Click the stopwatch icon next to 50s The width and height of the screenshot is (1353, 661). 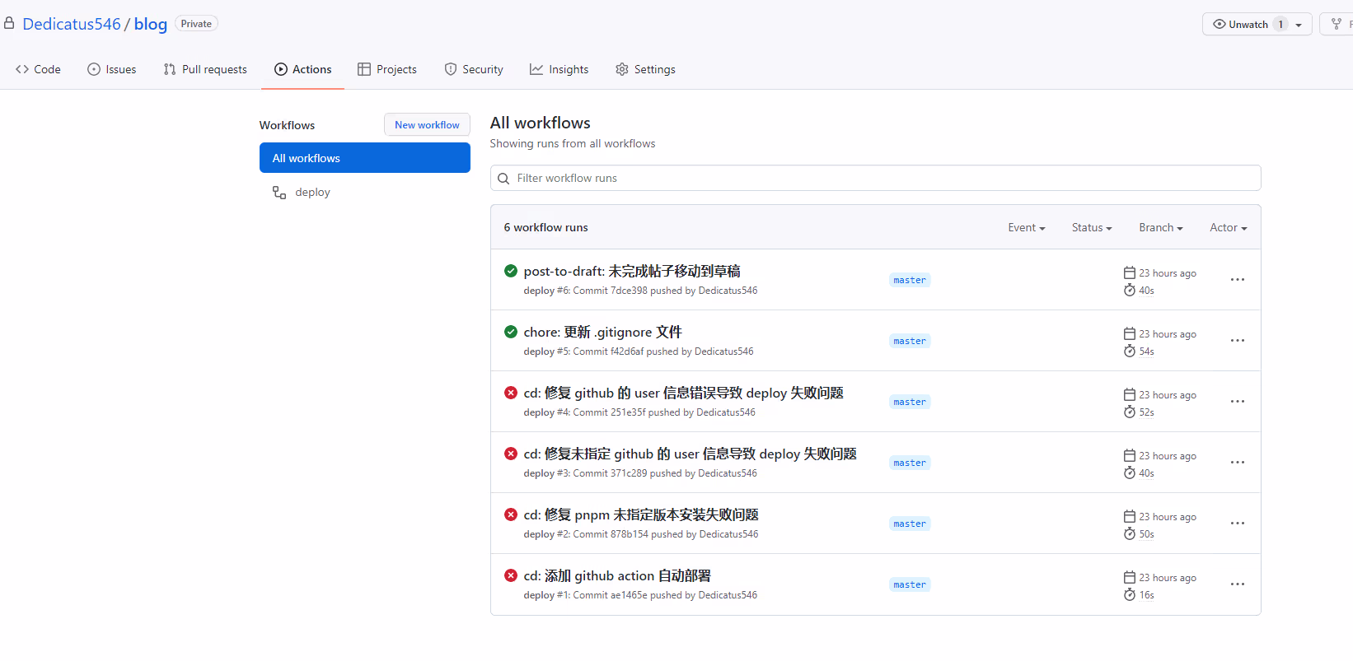[x=1130, y=533]
